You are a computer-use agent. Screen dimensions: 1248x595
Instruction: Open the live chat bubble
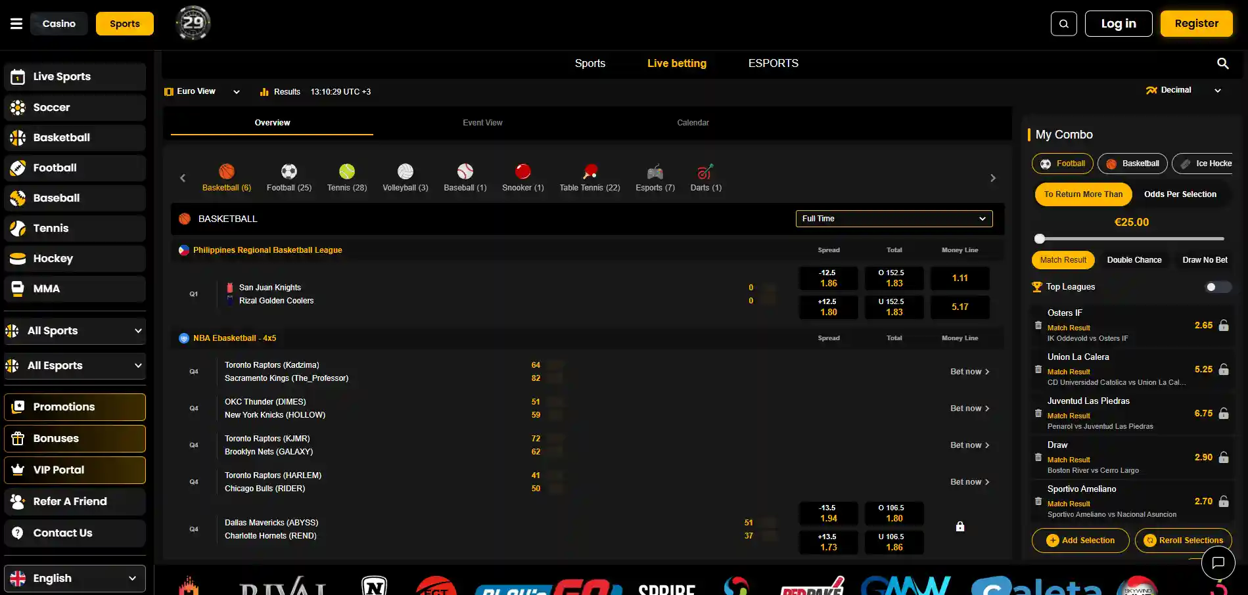point(1218,562)
